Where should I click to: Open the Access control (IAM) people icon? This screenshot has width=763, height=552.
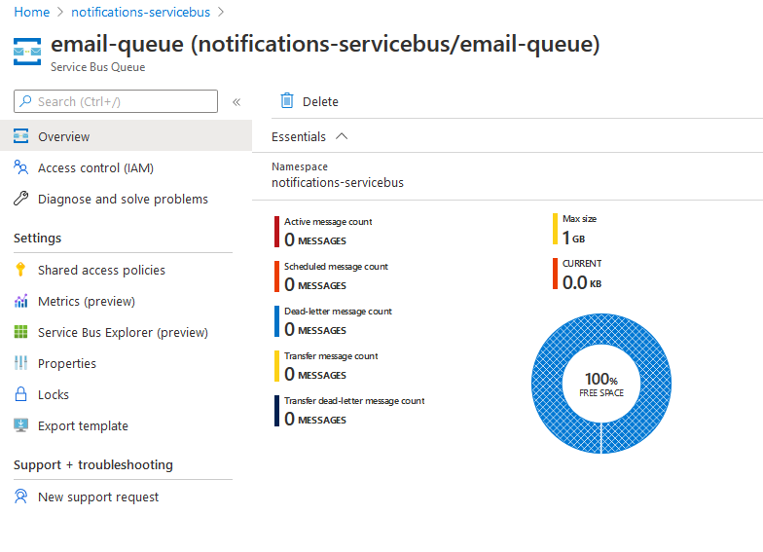pyautogui.click(x=20, y=167)
